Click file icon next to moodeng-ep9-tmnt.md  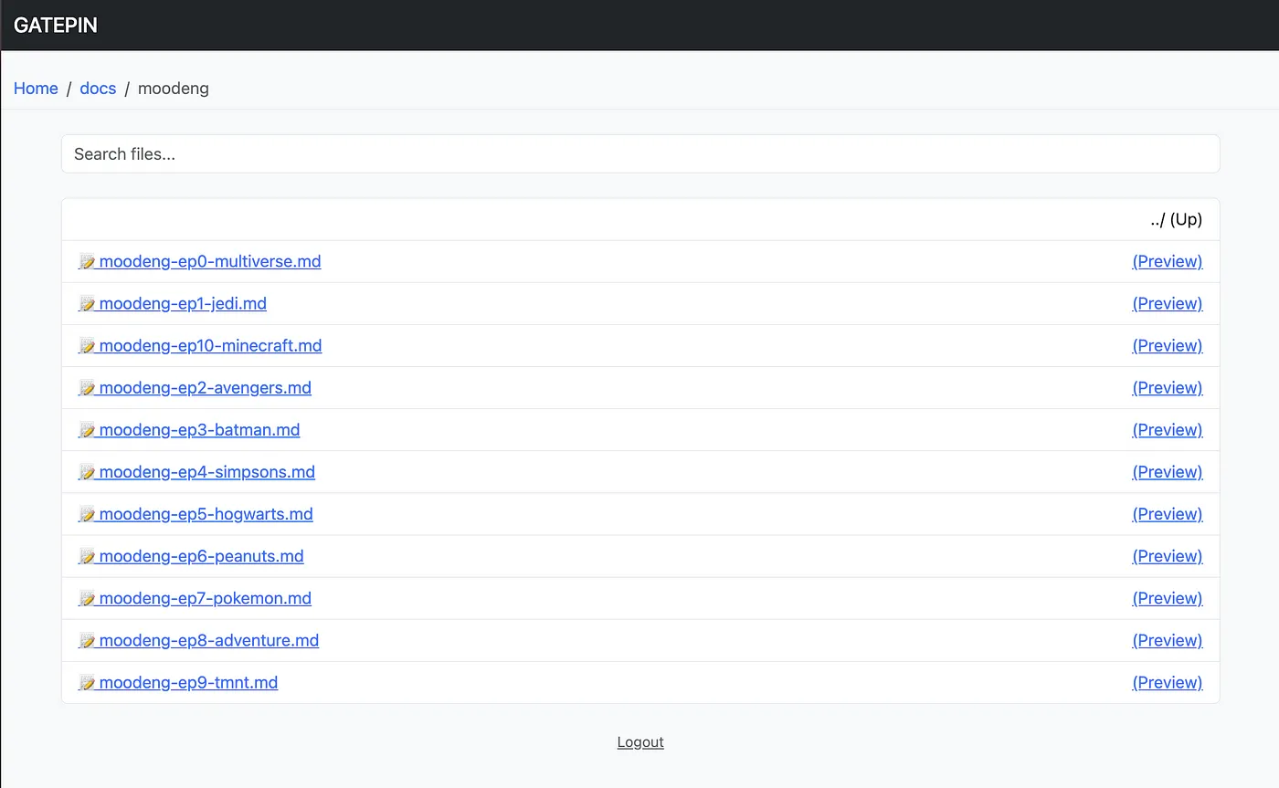[87, 682]
